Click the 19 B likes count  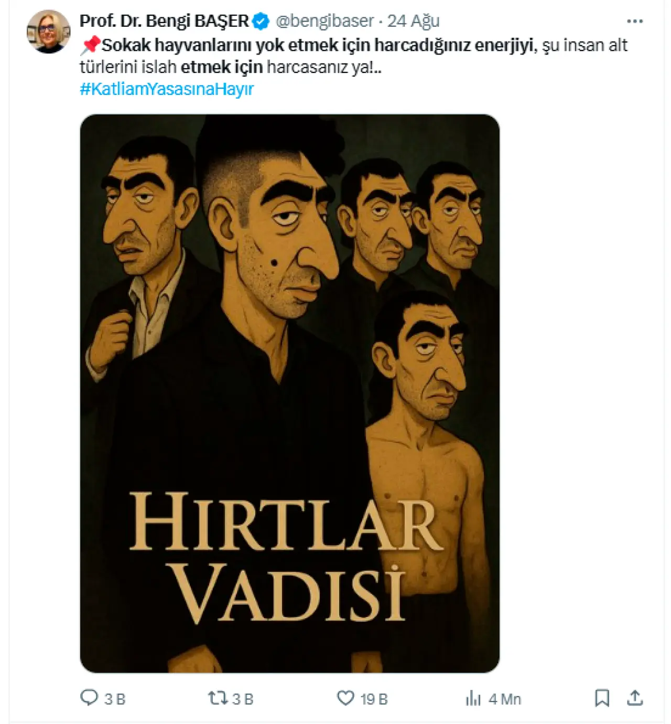374,699
